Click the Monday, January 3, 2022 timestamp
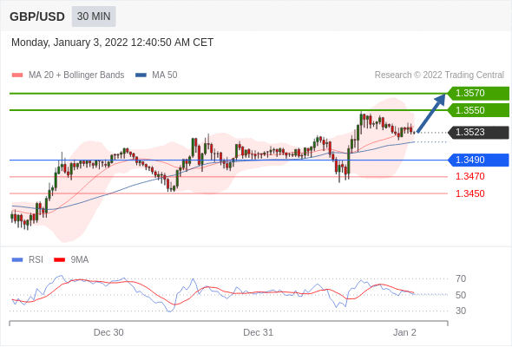This screenshot has height=347, width=512. click(x=112, y=43)
